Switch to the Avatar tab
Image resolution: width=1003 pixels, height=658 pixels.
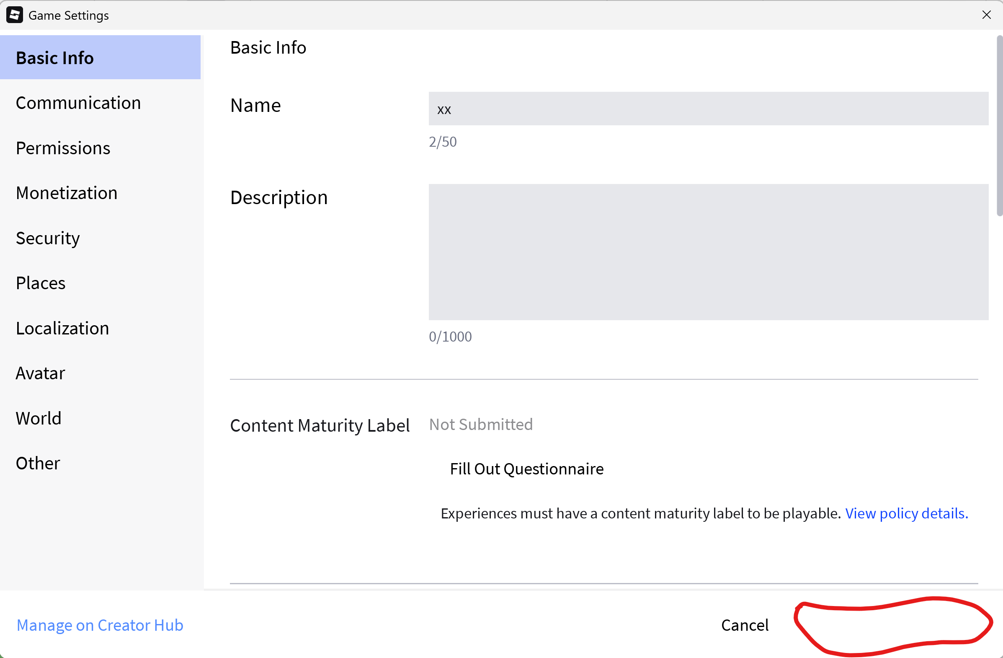[40, 373]
